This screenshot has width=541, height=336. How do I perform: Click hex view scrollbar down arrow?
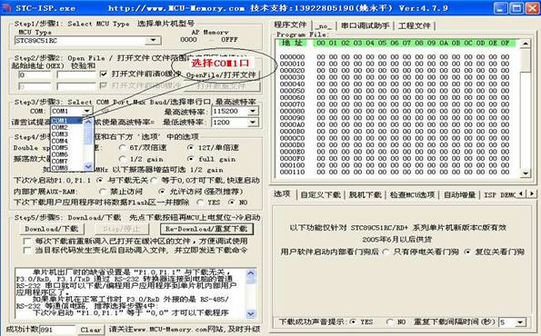(526, 173)
